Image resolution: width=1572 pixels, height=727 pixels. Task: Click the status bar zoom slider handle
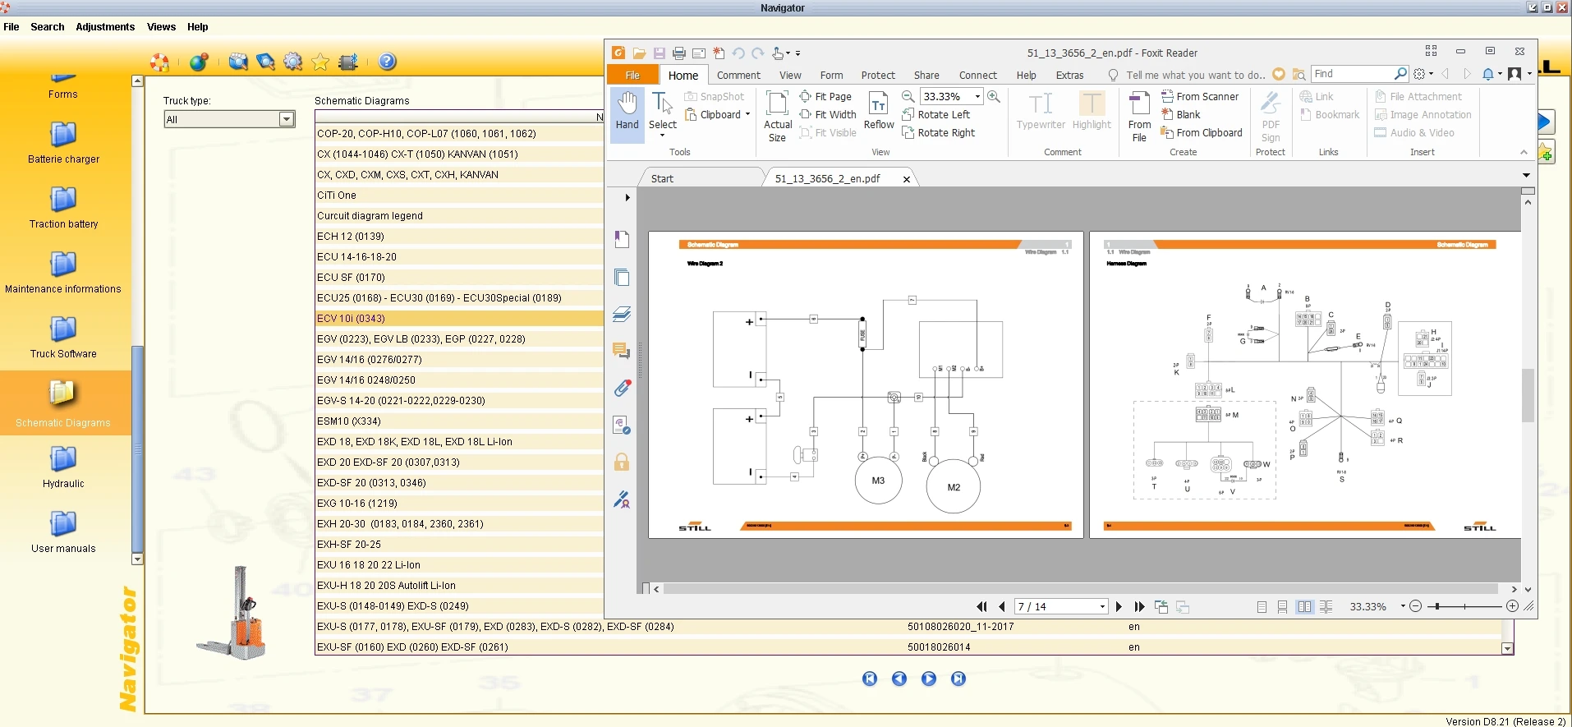point(1436,607)
